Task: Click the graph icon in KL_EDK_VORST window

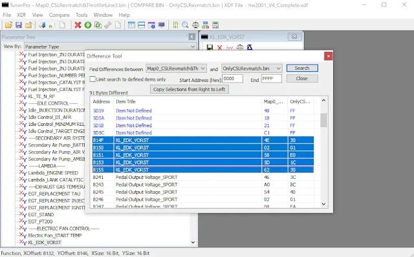Action: click(x=230, y=47)
